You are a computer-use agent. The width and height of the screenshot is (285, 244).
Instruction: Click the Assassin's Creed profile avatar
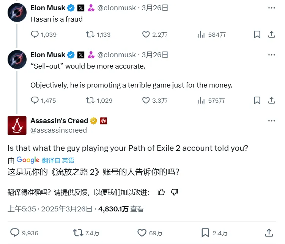17,125
